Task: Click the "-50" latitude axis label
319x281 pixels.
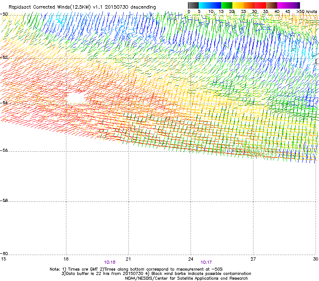Action: click(4, 14)
